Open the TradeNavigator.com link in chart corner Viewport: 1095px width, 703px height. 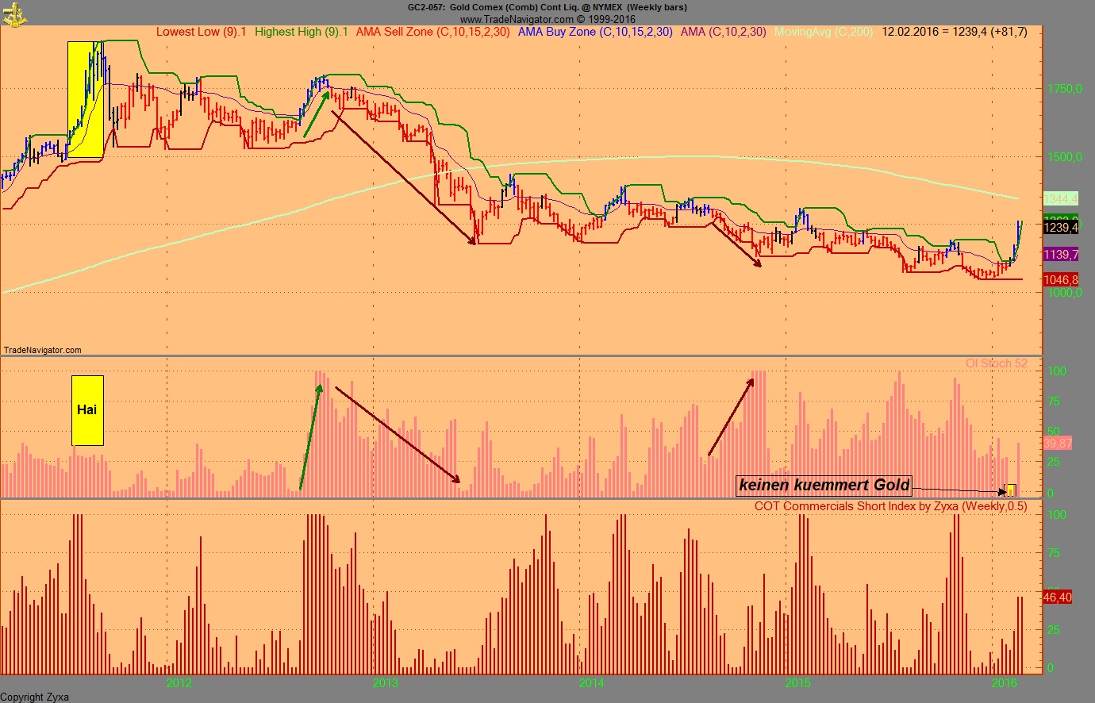click(42, 350)
